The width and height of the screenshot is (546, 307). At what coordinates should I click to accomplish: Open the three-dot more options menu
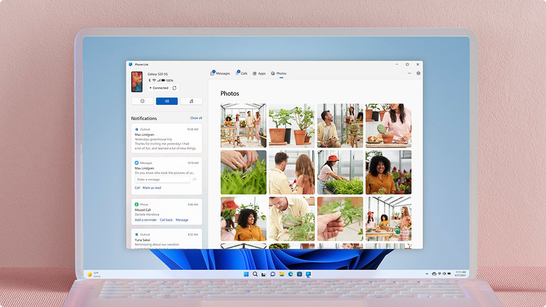click(409, 73)
